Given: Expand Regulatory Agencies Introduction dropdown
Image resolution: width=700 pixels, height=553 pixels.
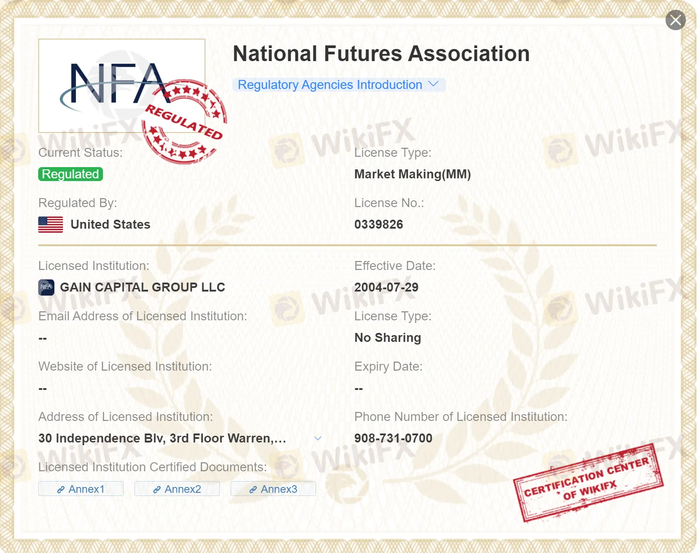Looking at the screenshot, I should [339, 85].
